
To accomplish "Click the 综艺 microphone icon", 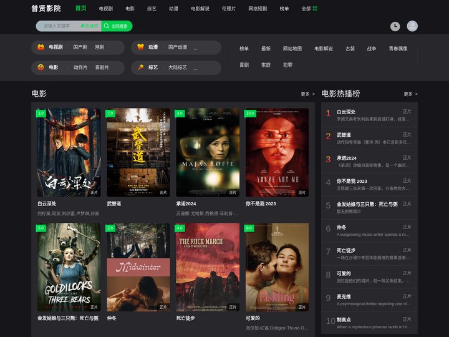I will 140,67.
